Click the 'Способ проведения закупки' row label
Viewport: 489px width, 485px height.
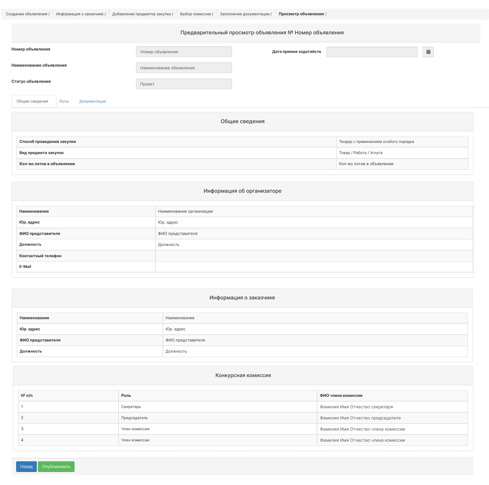(x=48, y=142)
